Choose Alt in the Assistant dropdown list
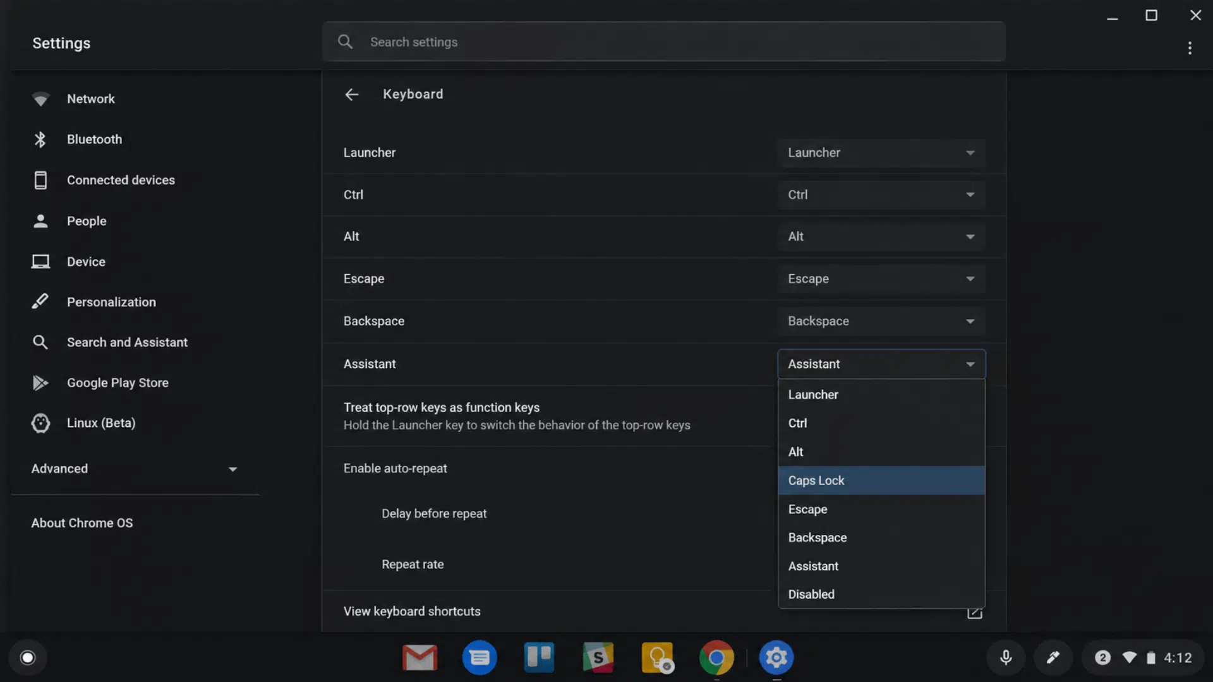Viewport: 1213px width, 682px height. point(881,452)
